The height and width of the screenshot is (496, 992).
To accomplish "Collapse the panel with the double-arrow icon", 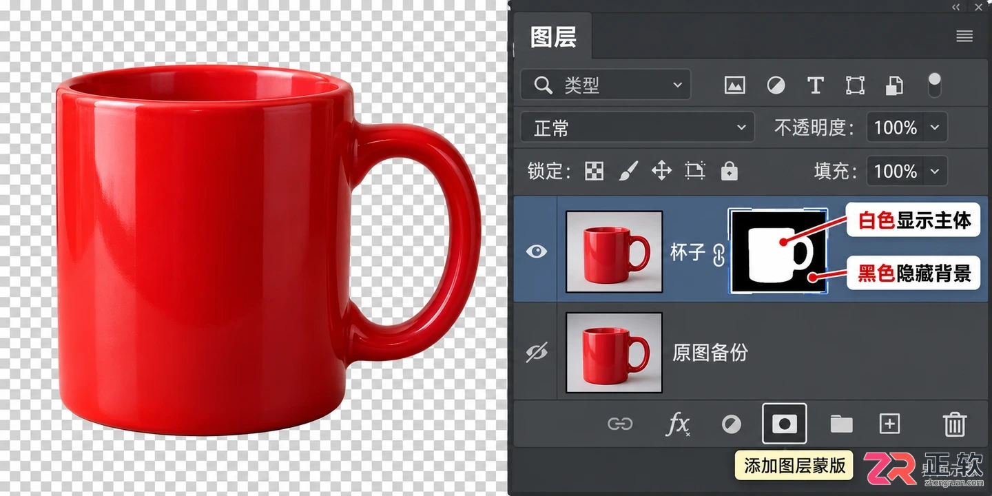I will pyautogui.click(x=956, y=7).
